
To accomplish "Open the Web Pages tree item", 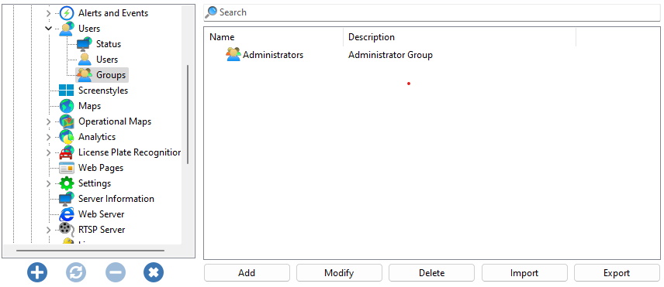I will pos(101,168).
